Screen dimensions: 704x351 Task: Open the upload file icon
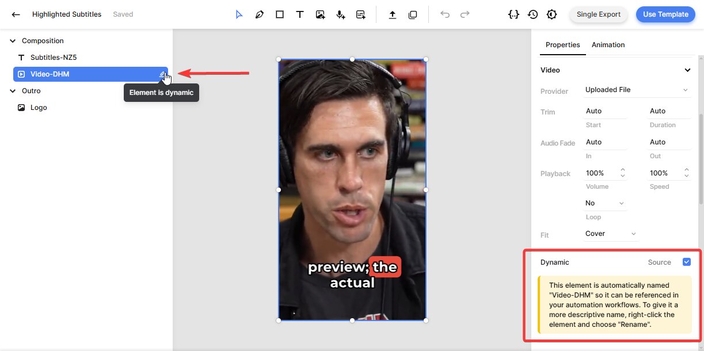pos(393,14)
